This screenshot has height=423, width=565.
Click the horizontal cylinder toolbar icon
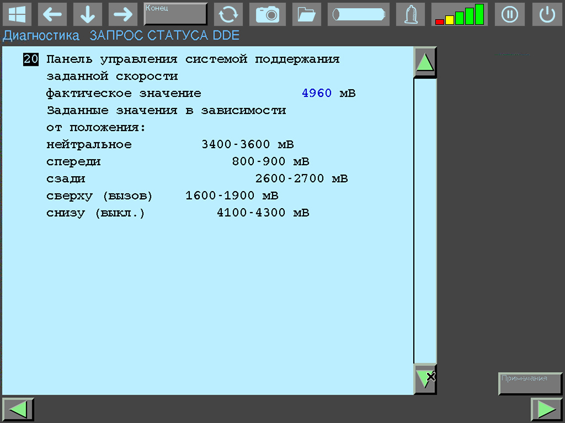358,14
